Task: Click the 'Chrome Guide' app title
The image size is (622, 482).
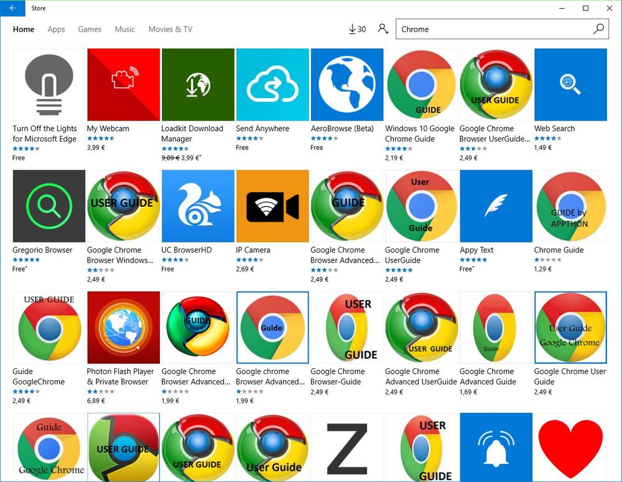Action: coord(559,250)
